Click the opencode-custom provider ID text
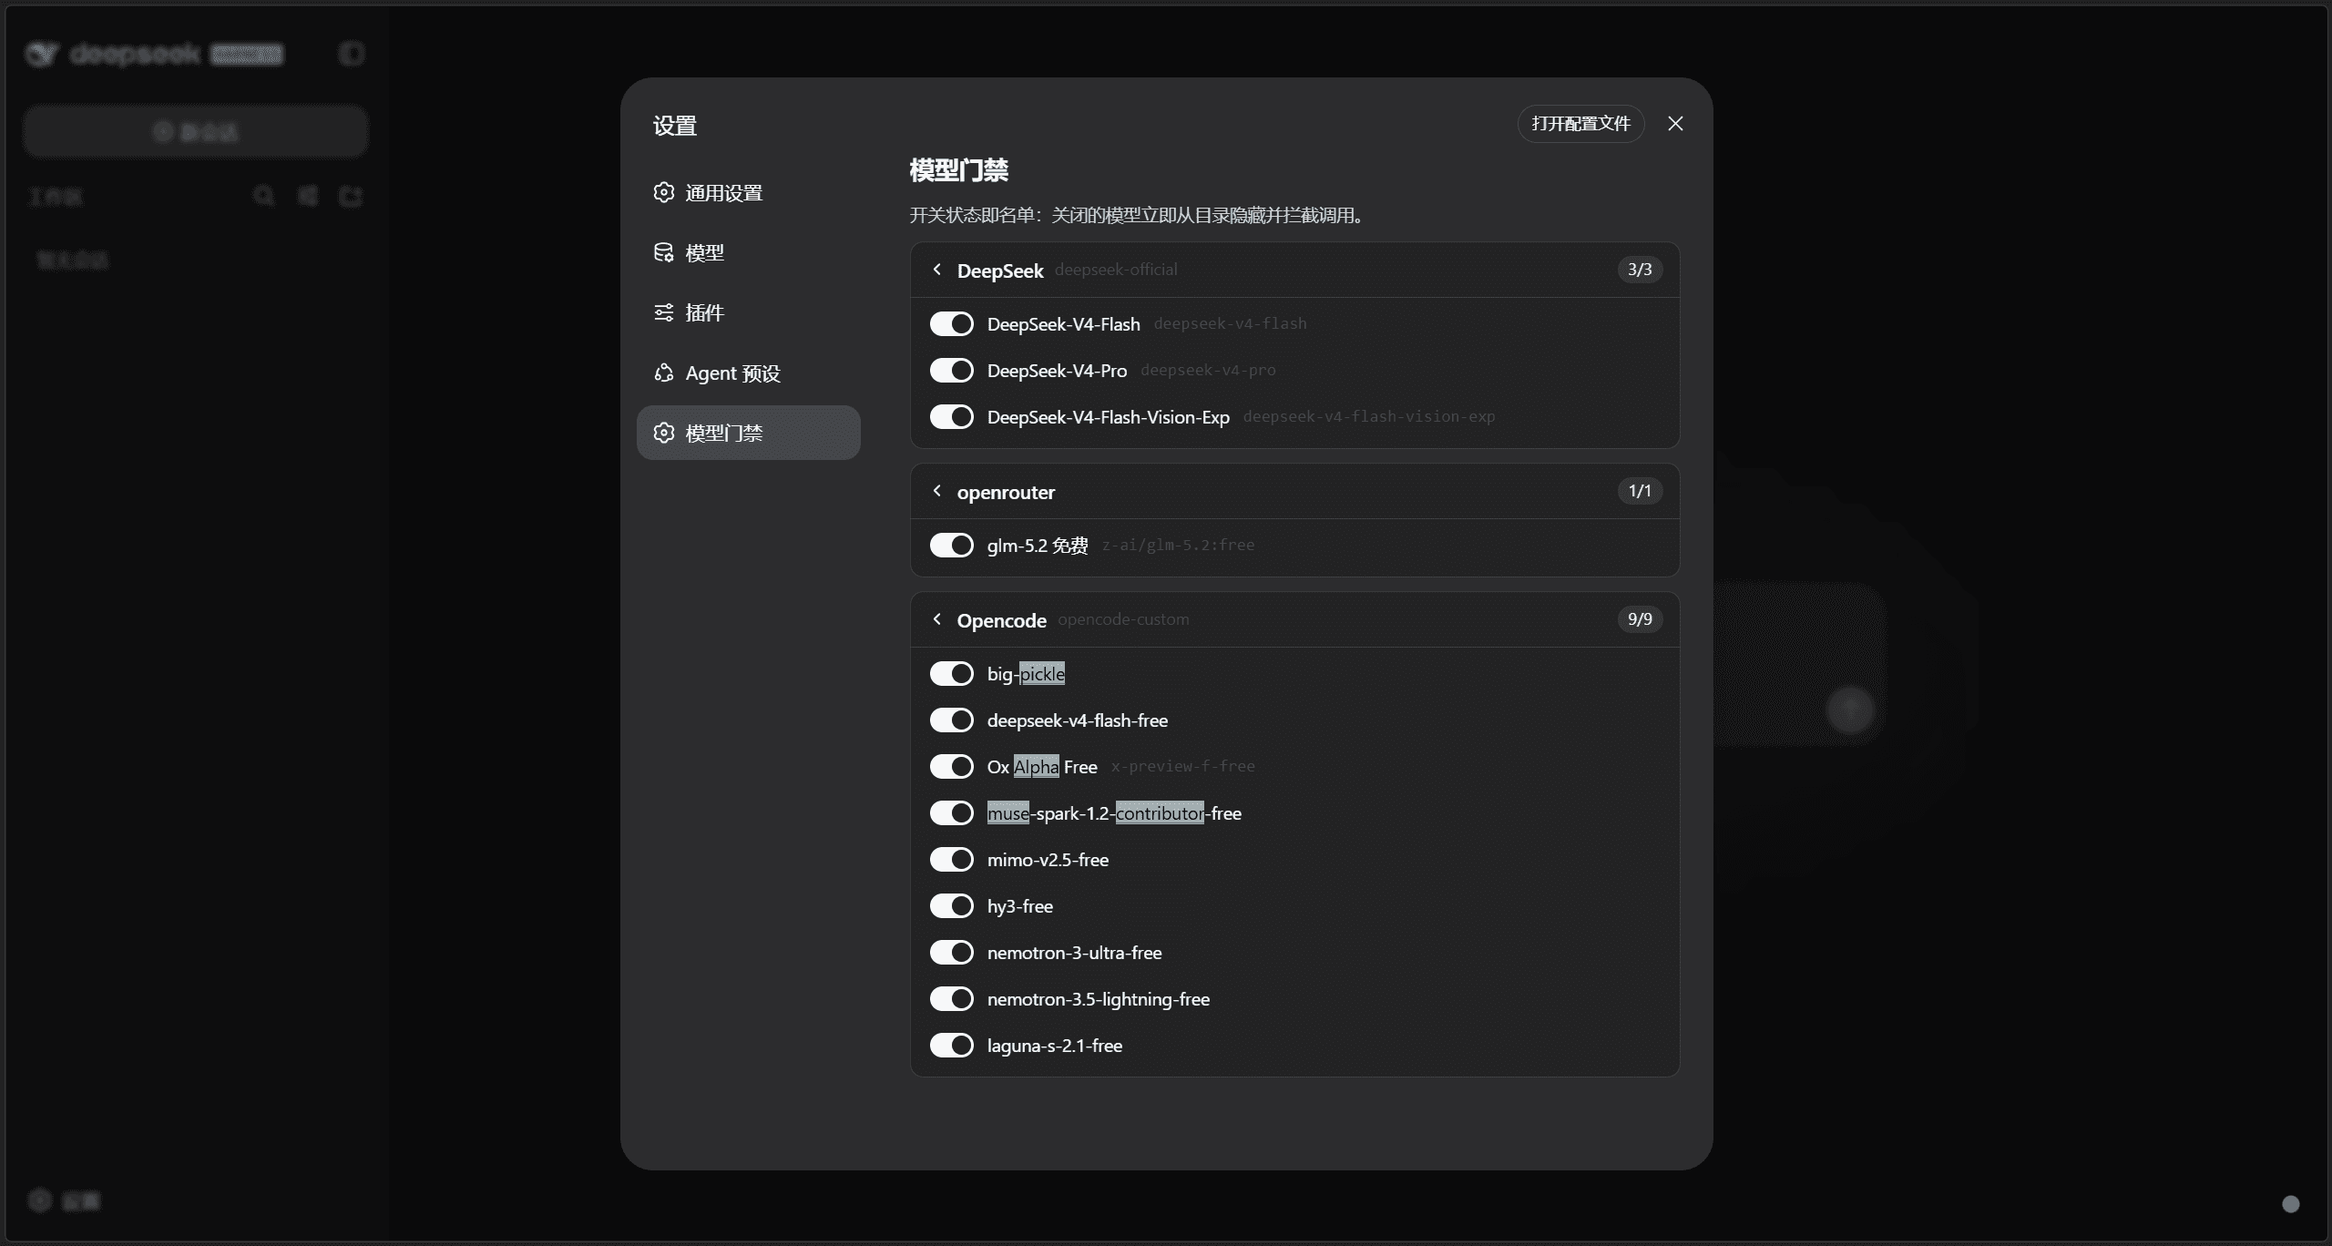2332x1246 pixels. tap(1123, 619)
